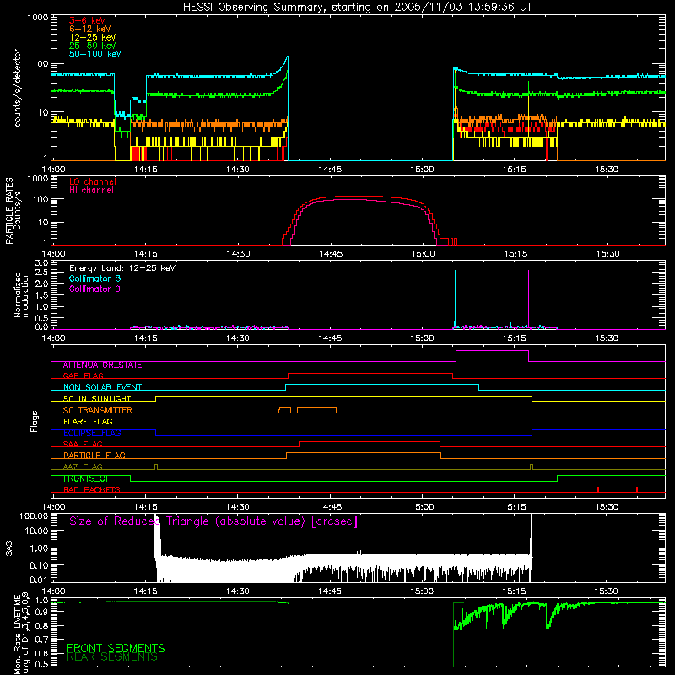Viewport: 675px width, 675px height.
Task: Select the green 25-50 keV legend label
Action: [93, 46]
